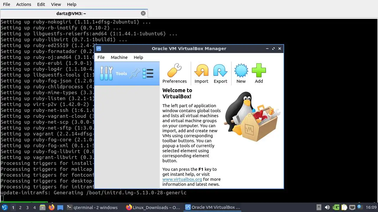Open terminal File menu

coord(6,4)
